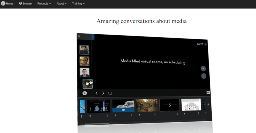Viewport: 256px width, 133px height.
Task: Play the video comment avatar
Action: [x=87, y=84]
